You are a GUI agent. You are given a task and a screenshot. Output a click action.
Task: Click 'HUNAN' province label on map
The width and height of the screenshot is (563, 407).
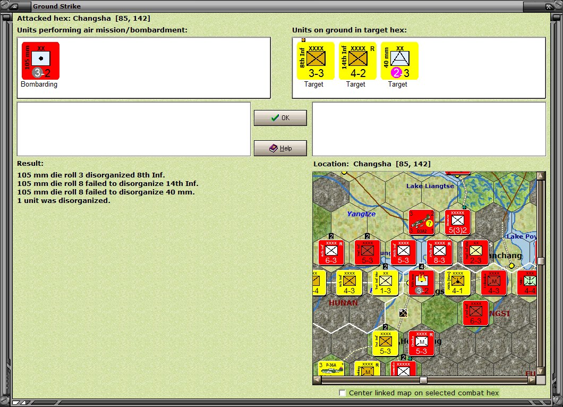click(x=343, y=303)
